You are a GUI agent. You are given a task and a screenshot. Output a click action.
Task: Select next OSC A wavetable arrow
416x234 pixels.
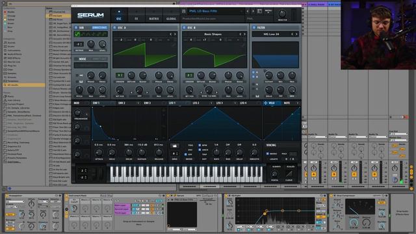175,34
